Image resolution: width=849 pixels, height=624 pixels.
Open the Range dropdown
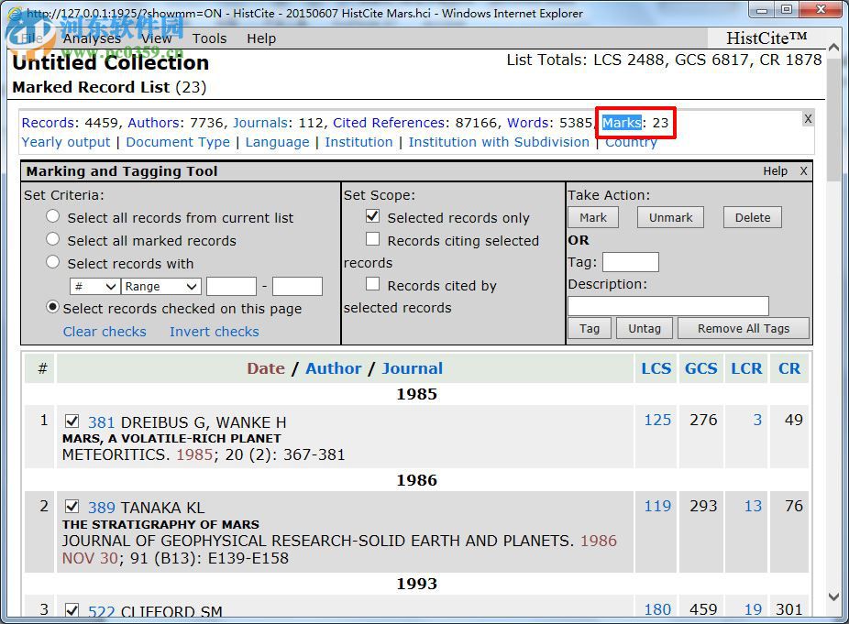[x=161, y=286]
